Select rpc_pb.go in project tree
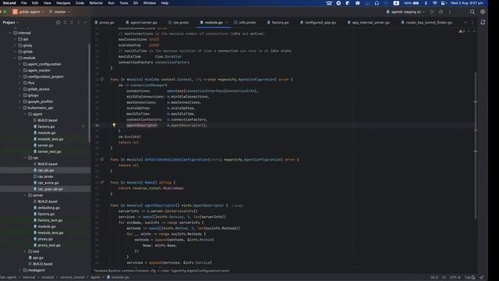The height and width of the screenshot is (281, 499). coord(45,170)
